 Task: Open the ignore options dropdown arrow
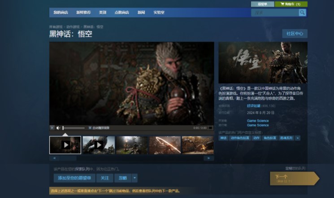134,178
